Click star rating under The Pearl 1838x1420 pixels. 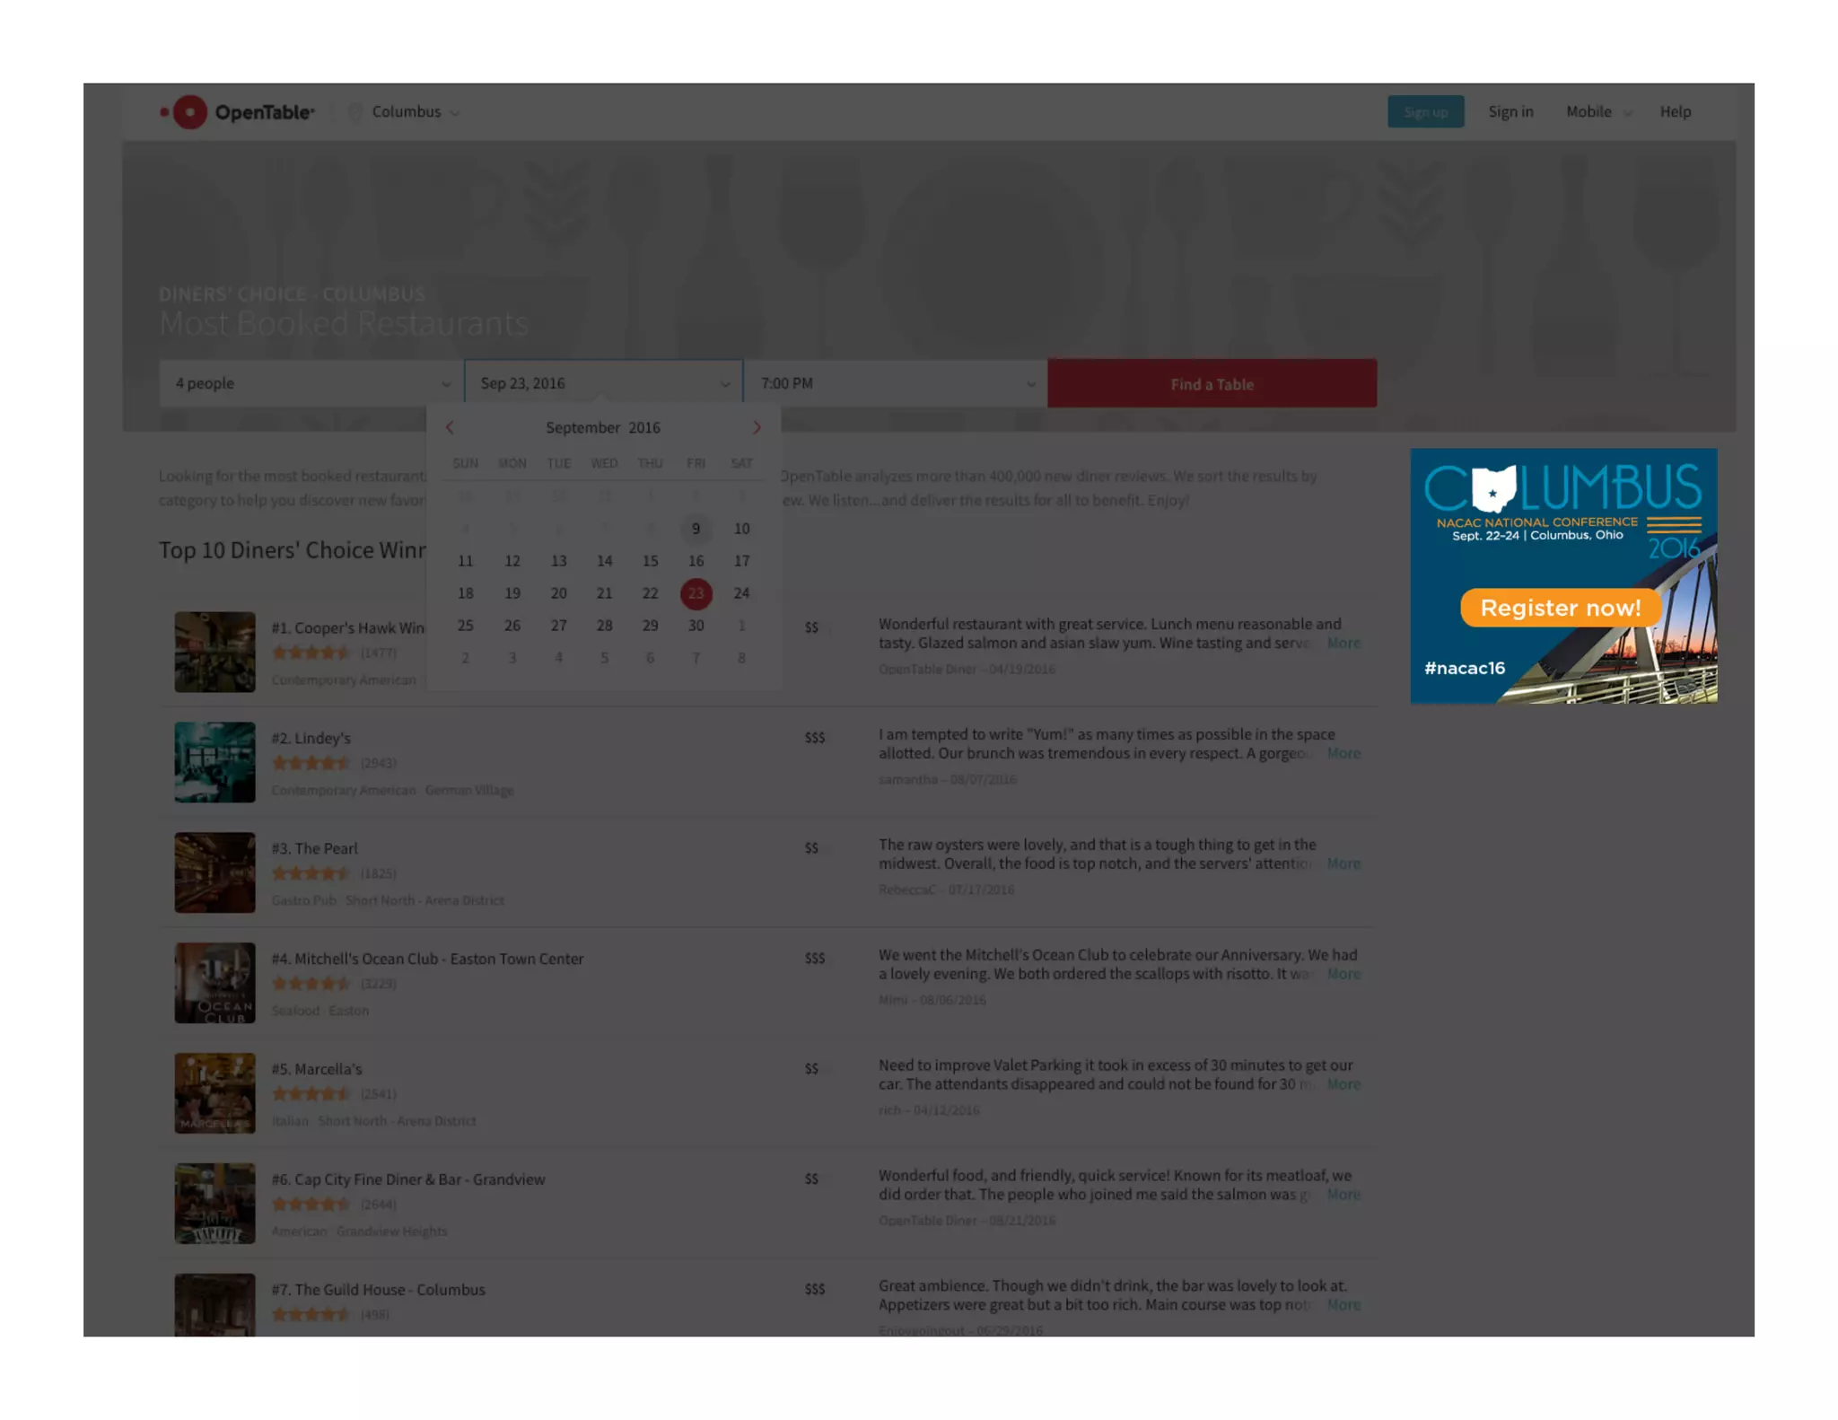coord(311,873)
